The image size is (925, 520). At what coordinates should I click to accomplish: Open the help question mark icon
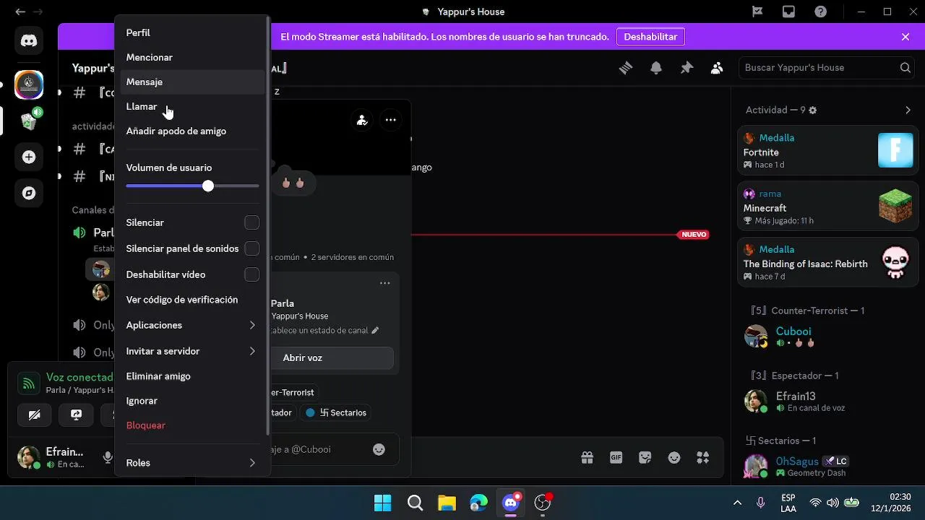(x=821, y=12)
